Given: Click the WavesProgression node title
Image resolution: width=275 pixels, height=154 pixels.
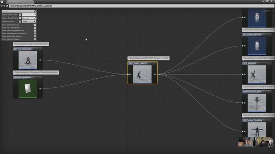Looking at the screenshot, I should [x=22, y=77].
